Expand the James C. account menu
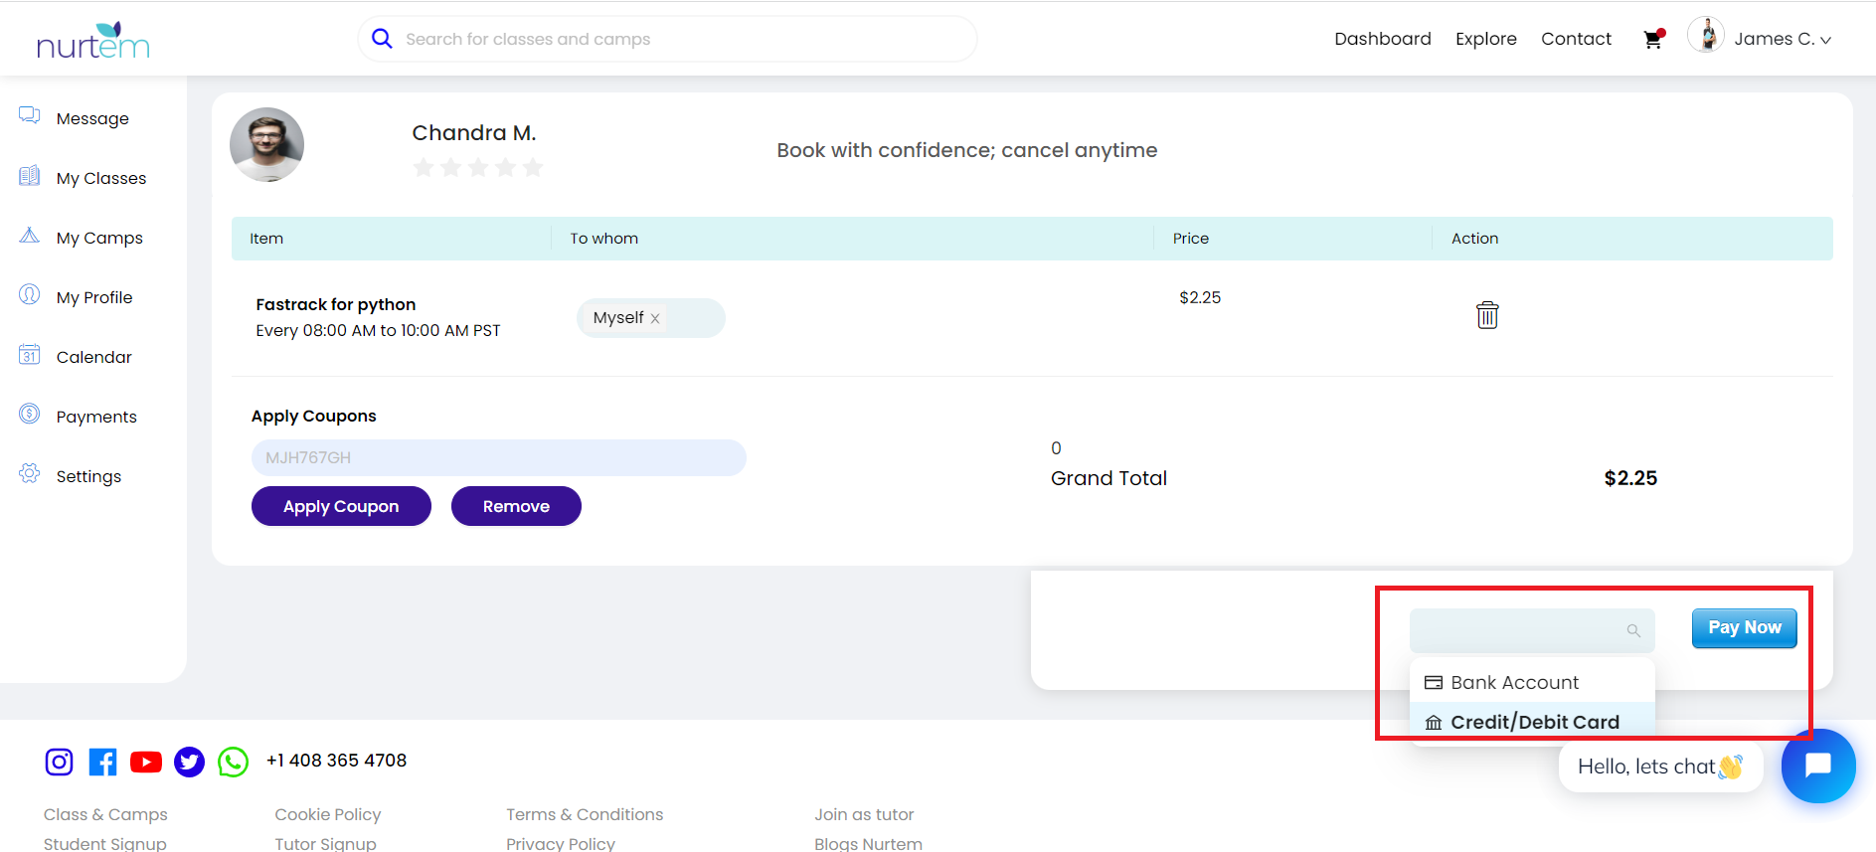 pos(1782,39)
